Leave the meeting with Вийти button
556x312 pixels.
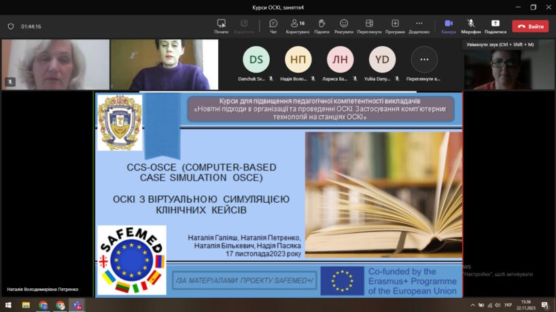(x=530, y=26)
